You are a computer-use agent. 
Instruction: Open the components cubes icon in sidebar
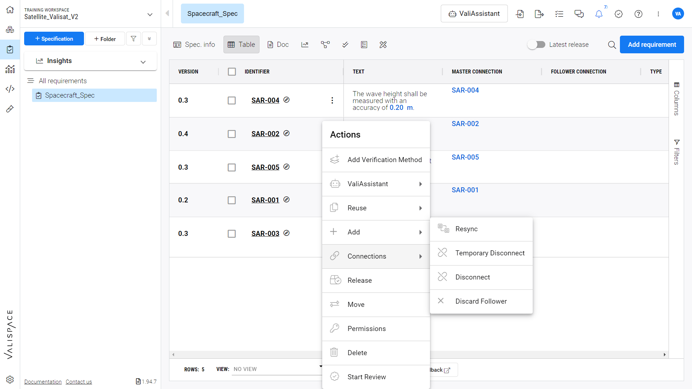(x=10, y=30)
